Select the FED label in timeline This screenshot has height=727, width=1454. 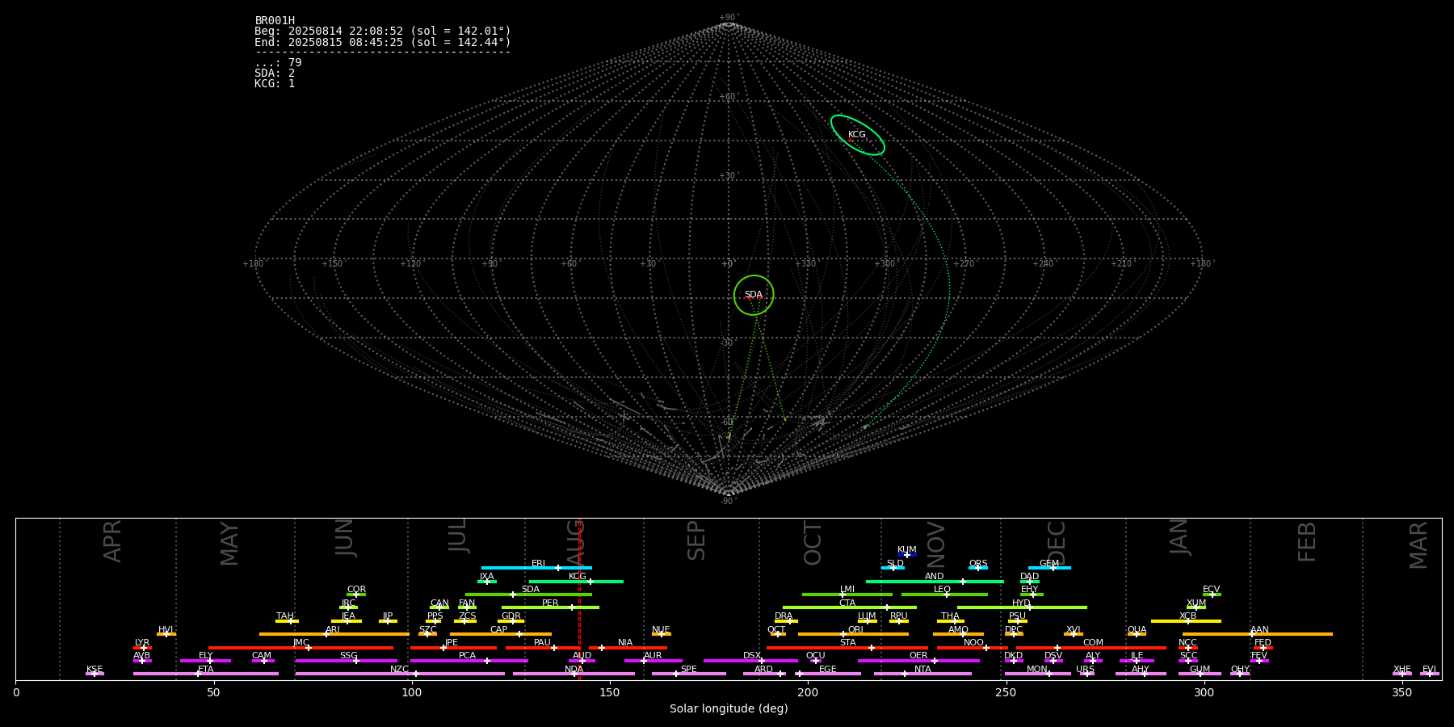pyautogui.click(x=1263, y=643)
